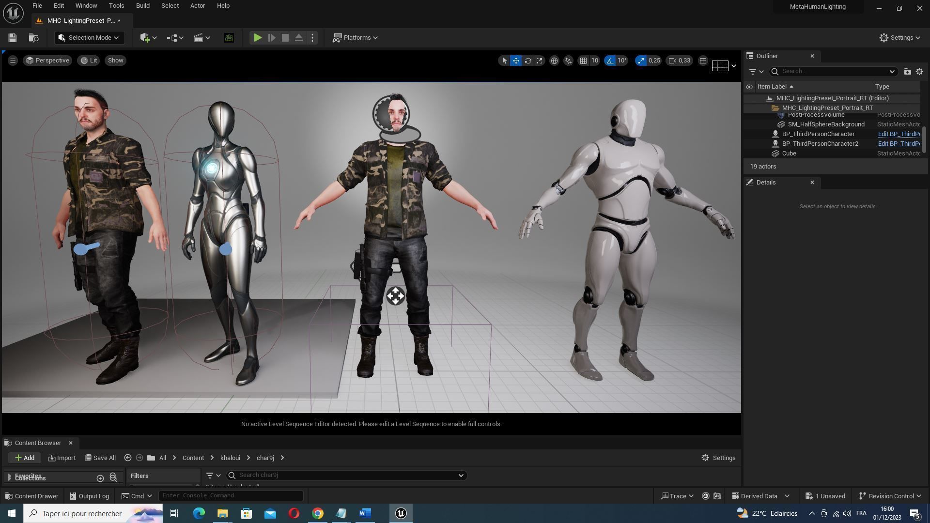The width and height of the screenshot is (930, 523).
Task: Toggle grid snapping on or off
Action: [584, 61]
